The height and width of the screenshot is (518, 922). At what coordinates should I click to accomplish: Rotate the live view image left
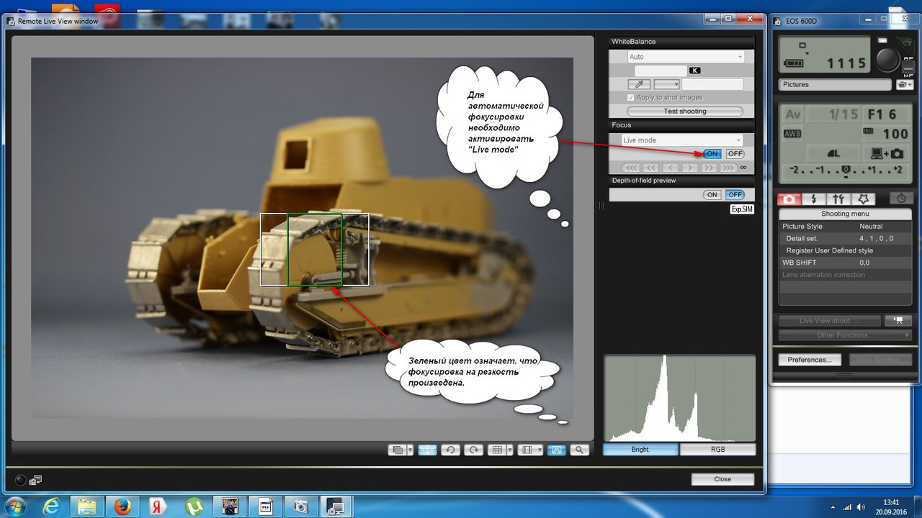(x=450, y=450)
